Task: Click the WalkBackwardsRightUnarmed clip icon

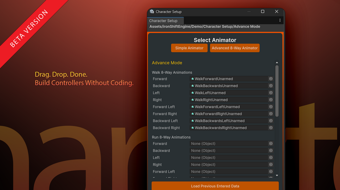Action: click(192, 127)
